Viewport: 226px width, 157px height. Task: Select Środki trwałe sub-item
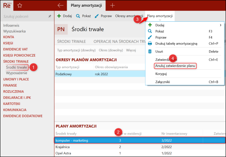click(16, 67)
